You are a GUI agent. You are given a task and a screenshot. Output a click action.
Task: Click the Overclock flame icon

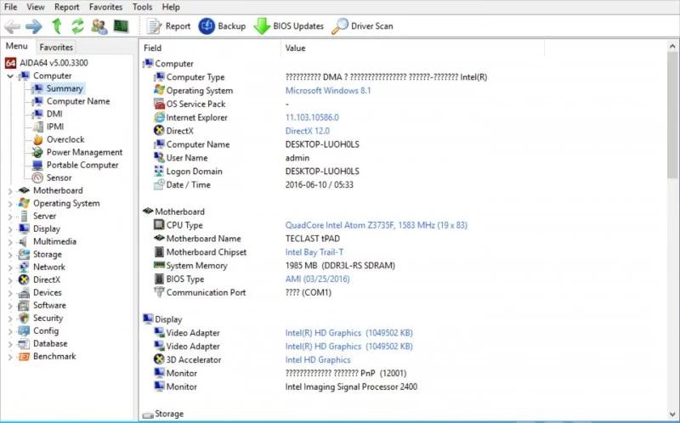[x=38, y=139]
